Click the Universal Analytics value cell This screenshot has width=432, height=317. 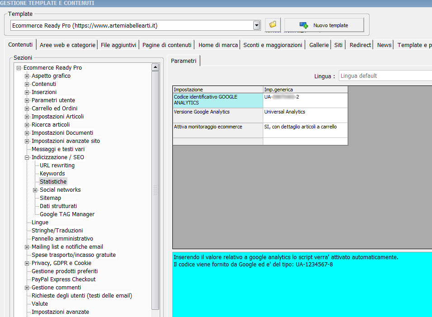pyautogui.click(x=305, y=115)
